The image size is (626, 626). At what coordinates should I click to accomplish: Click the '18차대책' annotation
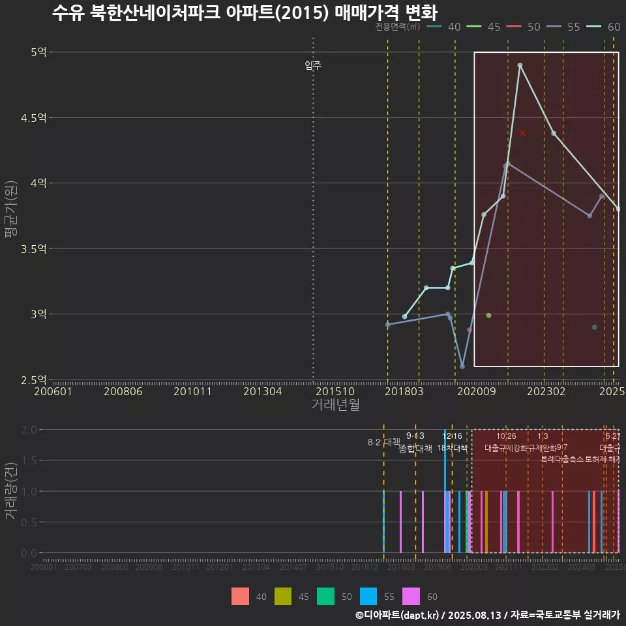coord(452,447)
